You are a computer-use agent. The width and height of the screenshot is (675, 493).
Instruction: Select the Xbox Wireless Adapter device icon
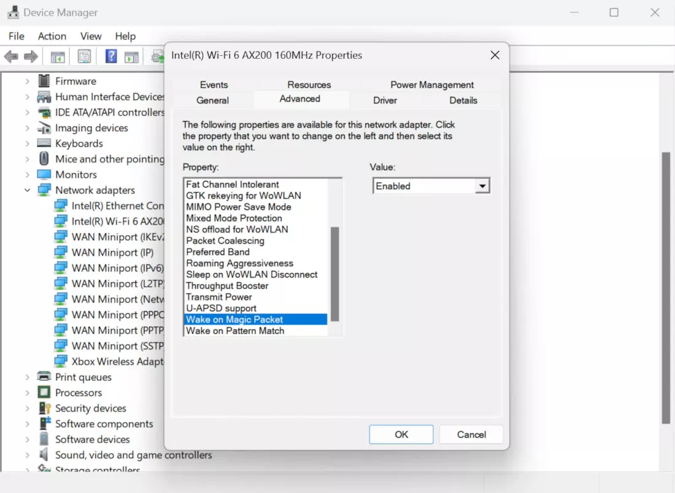pos(61,361)
